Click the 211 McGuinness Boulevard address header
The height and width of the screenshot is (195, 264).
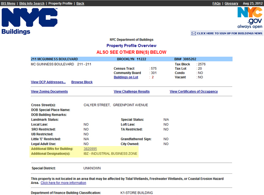54,59
